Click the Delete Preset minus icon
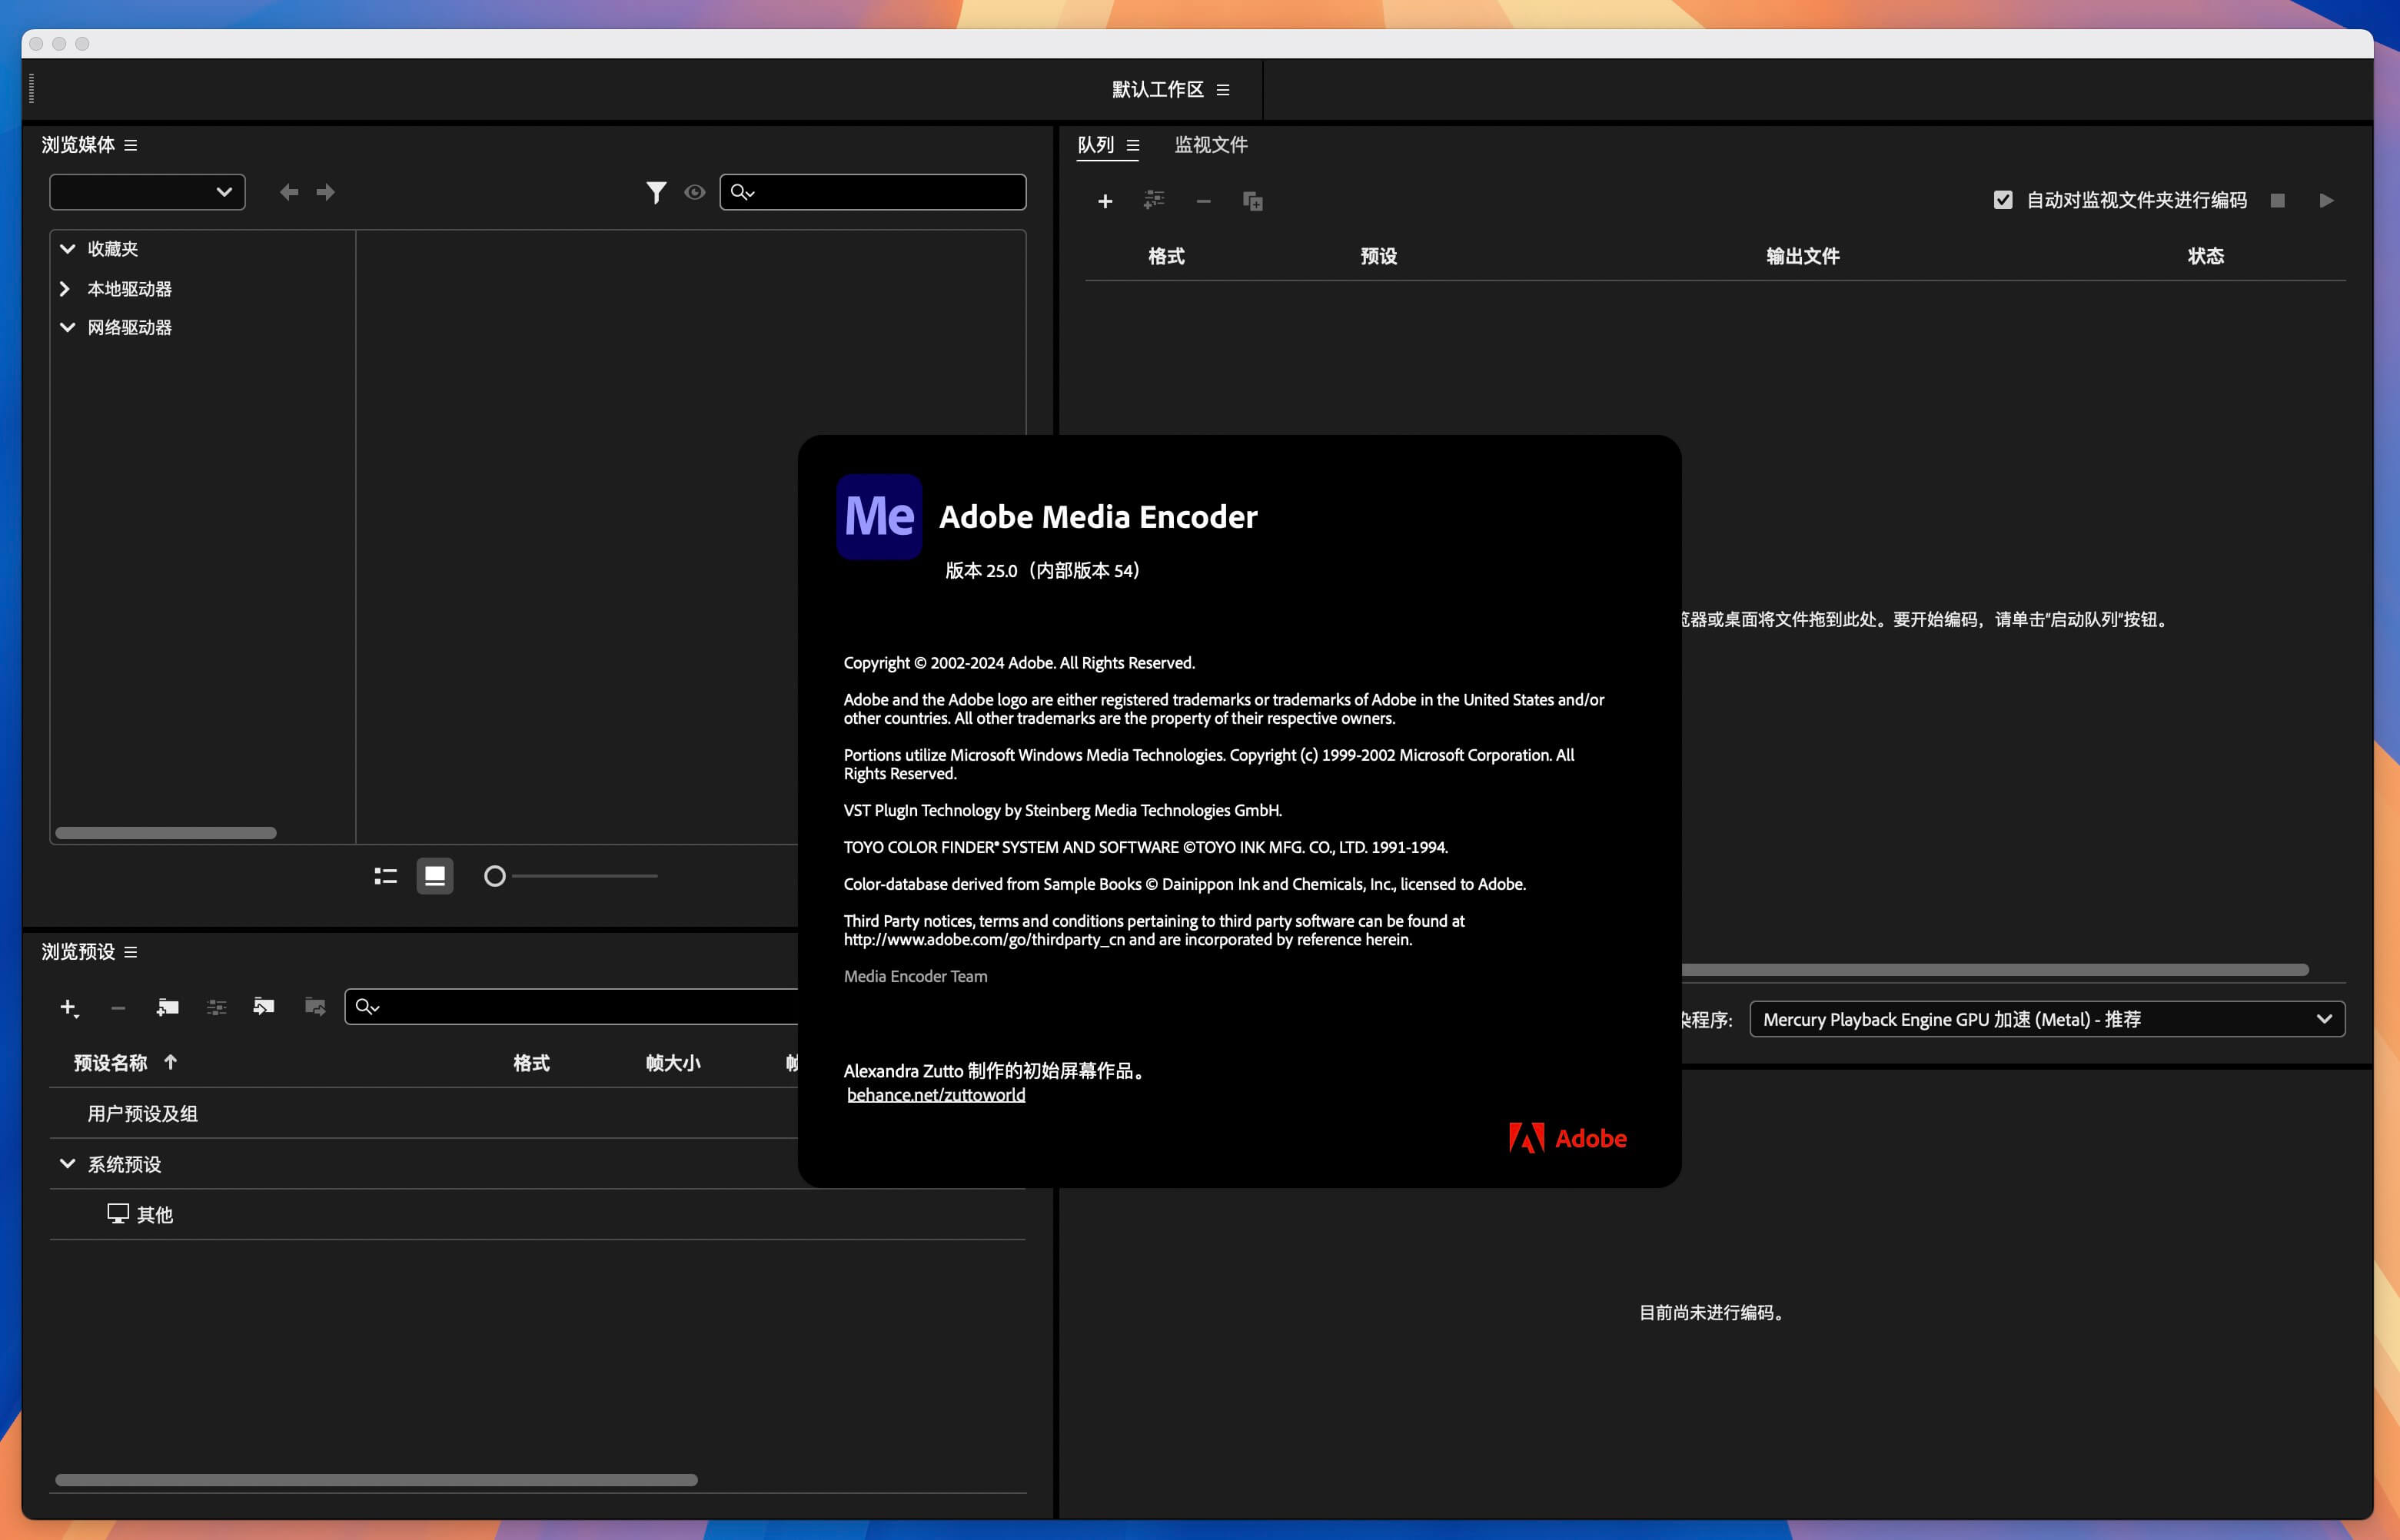Viewport: 2400px width, 1540px height. 118,1007
